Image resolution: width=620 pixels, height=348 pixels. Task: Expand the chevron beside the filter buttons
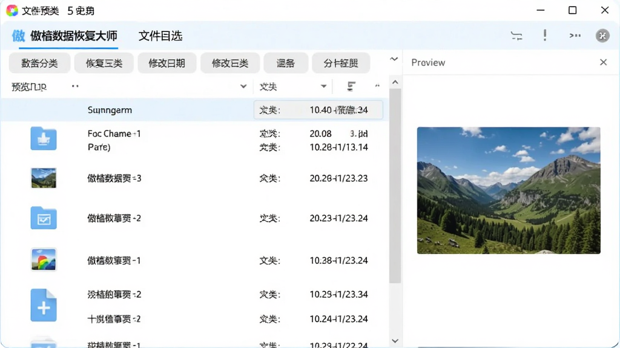pos(394,59)
